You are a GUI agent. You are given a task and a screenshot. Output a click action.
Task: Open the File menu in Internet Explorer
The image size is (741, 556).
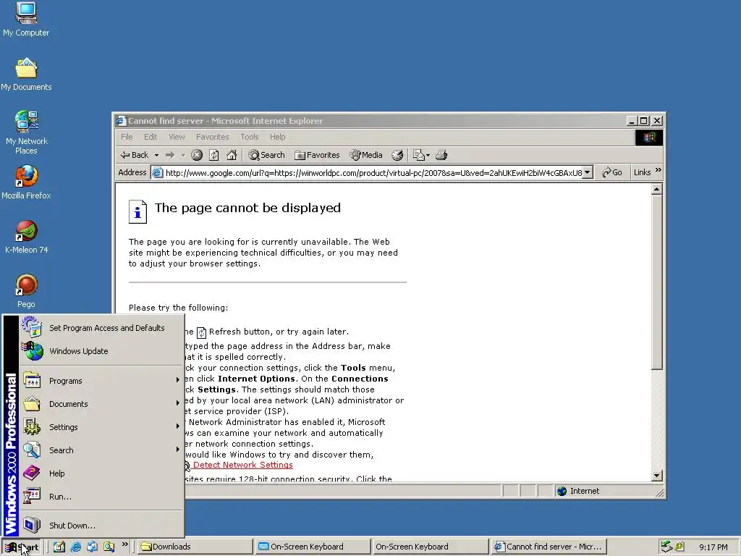pos(127,137)
